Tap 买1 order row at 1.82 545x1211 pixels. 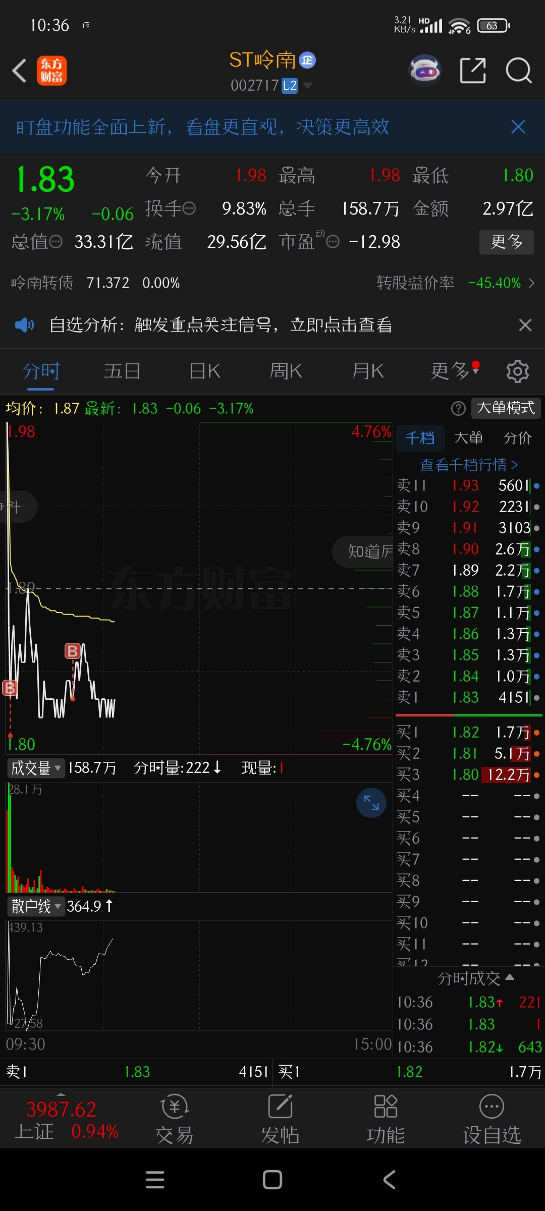pyautogui.click(x=469, y=732)
